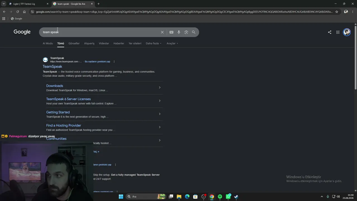357x201 pixels.
Task: Open the tab search dropdown
Action: click(4, 4)
